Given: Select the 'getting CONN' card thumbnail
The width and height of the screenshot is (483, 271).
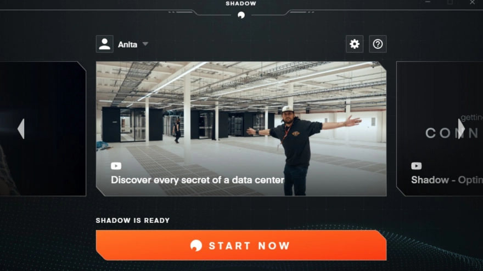Looking at the screenshot, I should 440,129.
